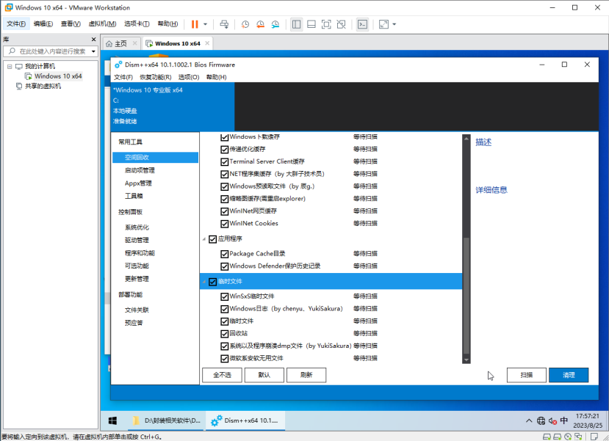Open the VMware 虚拟机(M) menu
The width and height of the screenshot is (609, 441).
pyautogui.click(x=102, y=23)
